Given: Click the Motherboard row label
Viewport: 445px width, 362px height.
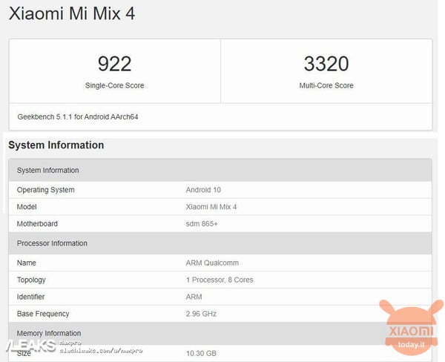Looking at the screenshot, I should point(37,224).
